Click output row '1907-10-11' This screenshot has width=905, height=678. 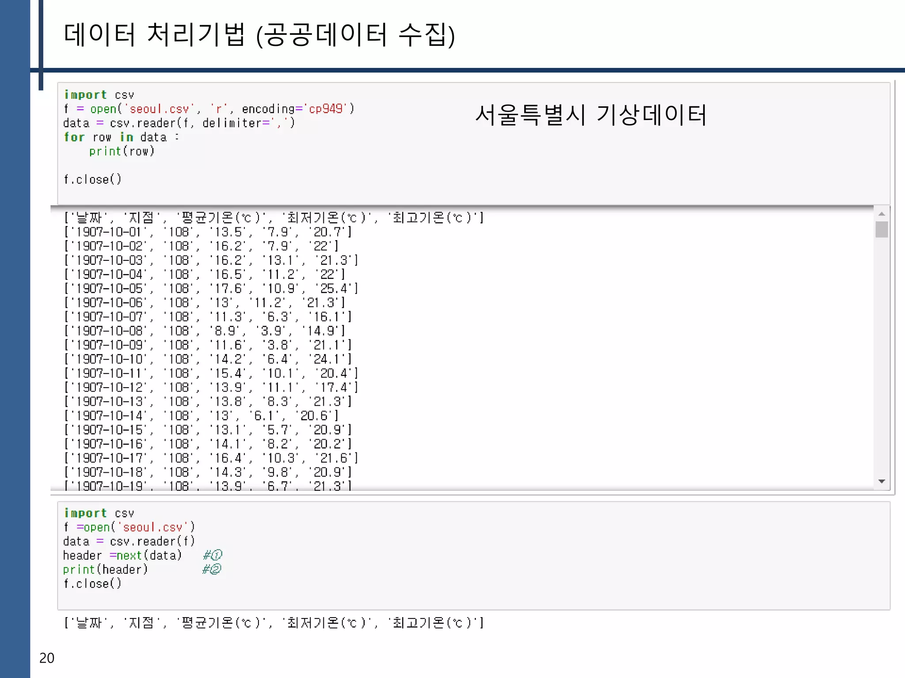click(211, 373)
